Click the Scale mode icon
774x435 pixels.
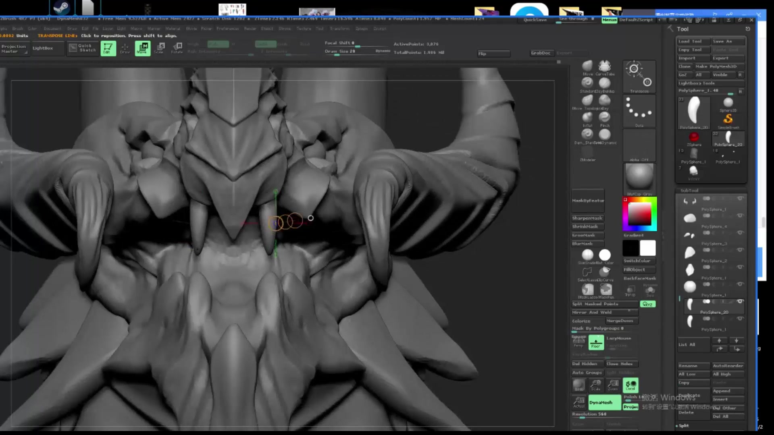(x=159, y=48)
